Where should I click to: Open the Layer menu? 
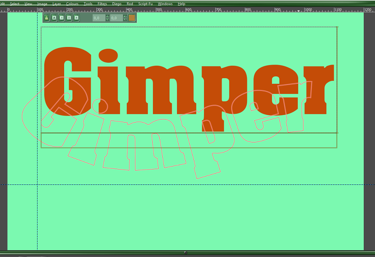[57, 4]
